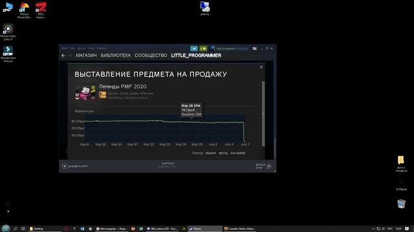Open the taskbar search icon
Image resolution: width=414 pixels, height=232 pixels.
(x=16, y=229)
